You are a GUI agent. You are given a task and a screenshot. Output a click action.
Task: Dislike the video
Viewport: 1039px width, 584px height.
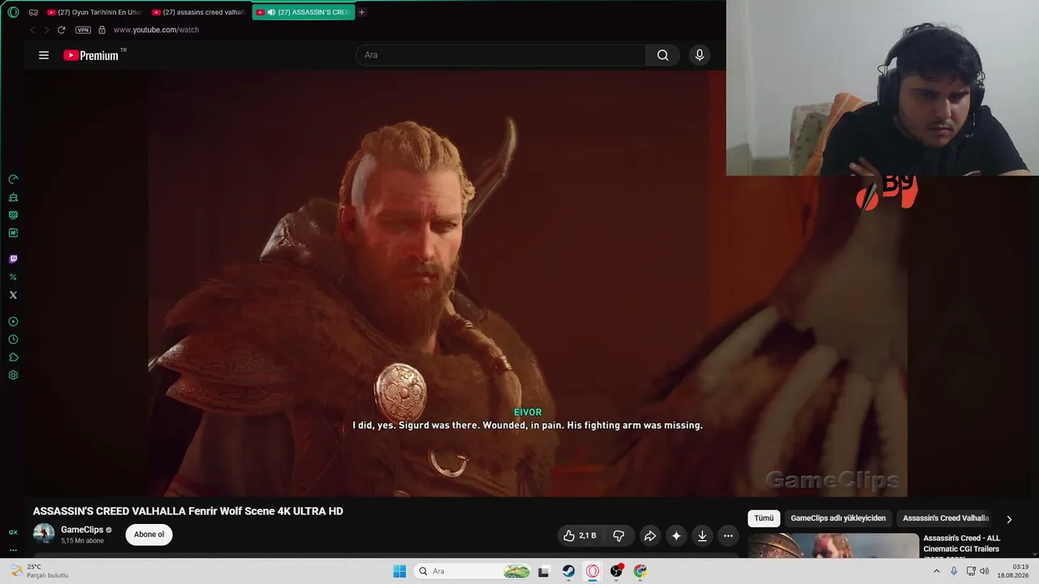pyautogui.click(x=619, y=535)
